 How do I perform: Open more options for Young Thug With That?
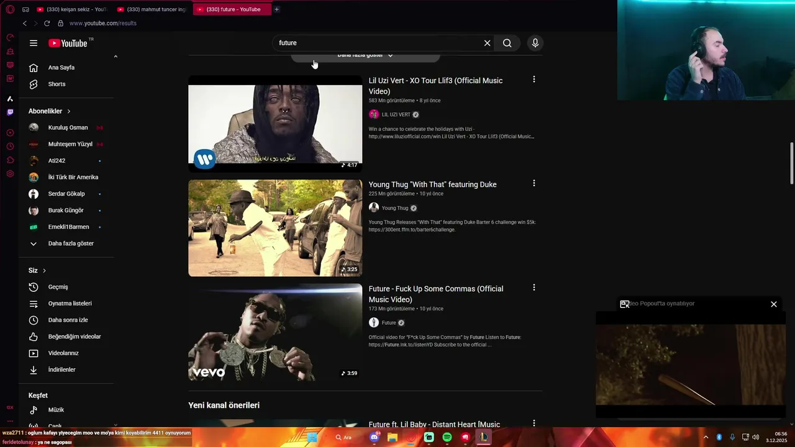[x=534, y=183]
